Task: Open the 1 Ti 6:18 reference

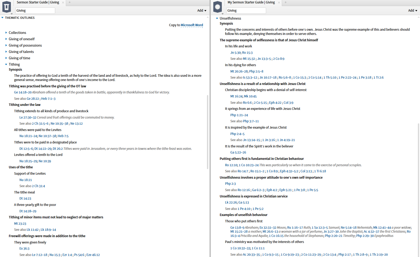Action: 320,171
